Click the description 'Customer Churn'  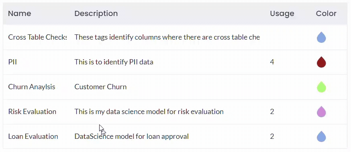[x=100, y=87]
